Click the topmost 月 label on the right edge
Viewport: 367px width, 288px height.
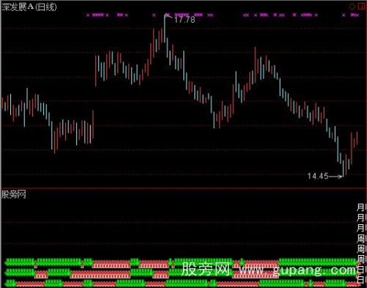click(x=360, y=208)
